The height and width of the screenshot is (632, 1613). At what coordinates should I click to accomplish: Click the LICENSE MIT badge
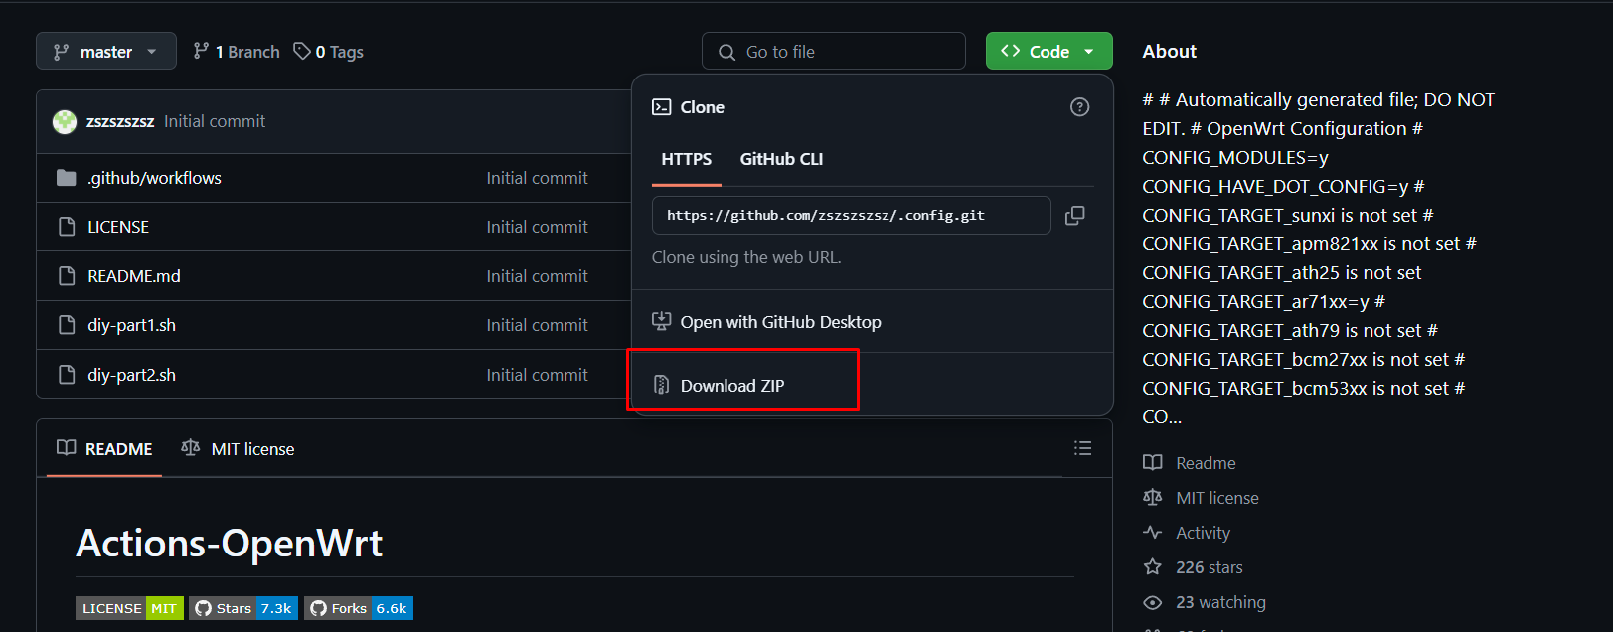[x=129, y=608]
